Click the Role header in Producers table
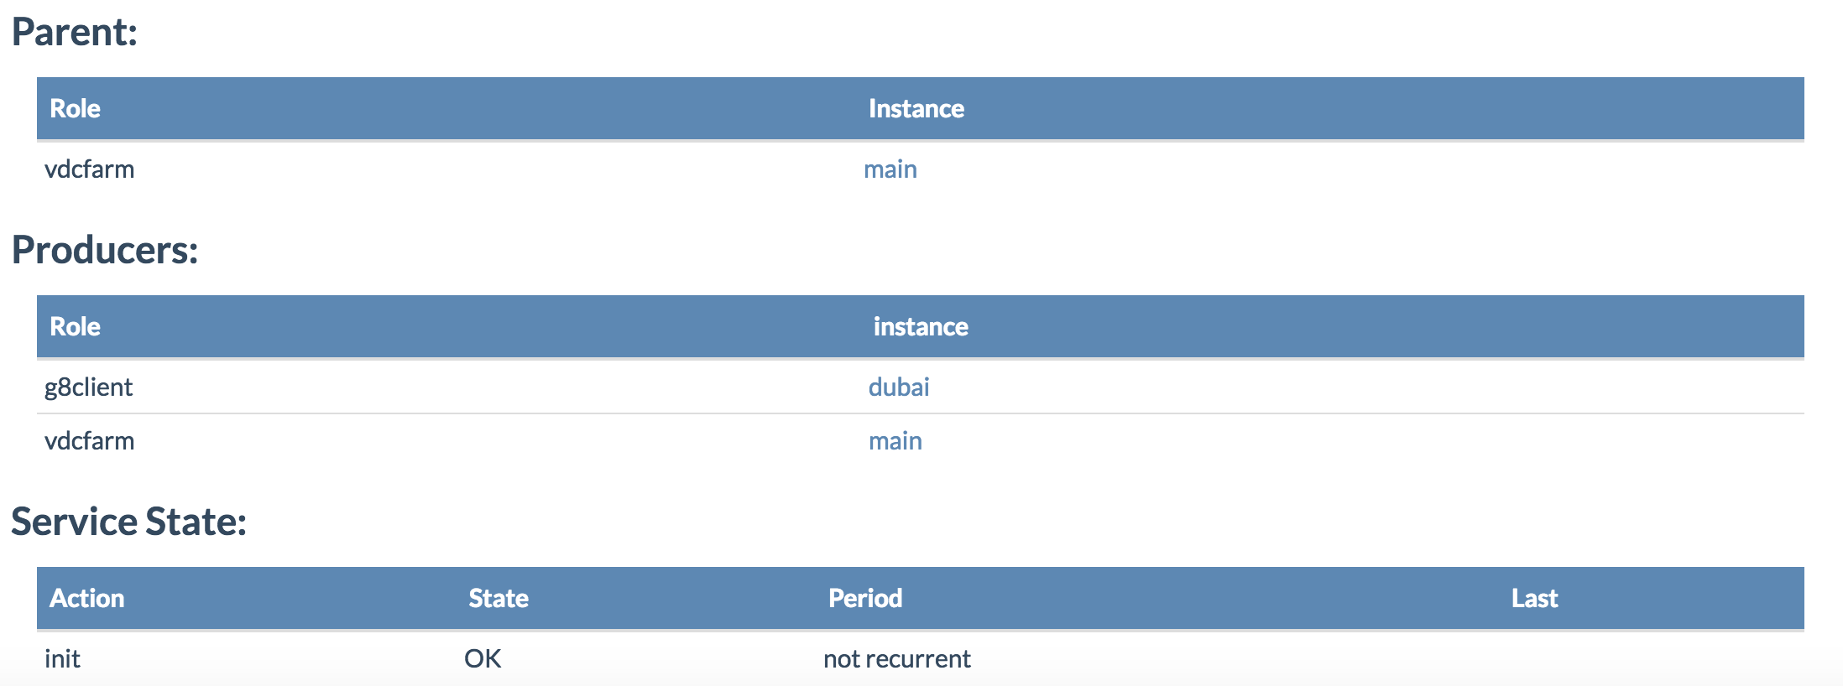1843x686 pixels. pos(75,327)
